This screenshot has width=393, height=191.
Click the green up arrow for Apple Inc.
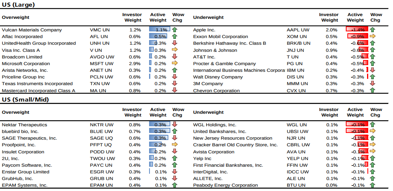pos(373,30)
